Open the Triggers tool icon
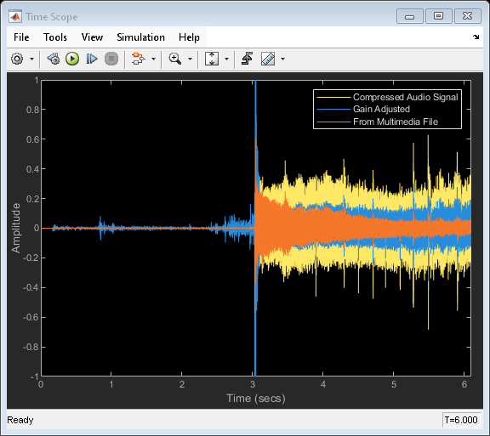 [x=247, y=59]
